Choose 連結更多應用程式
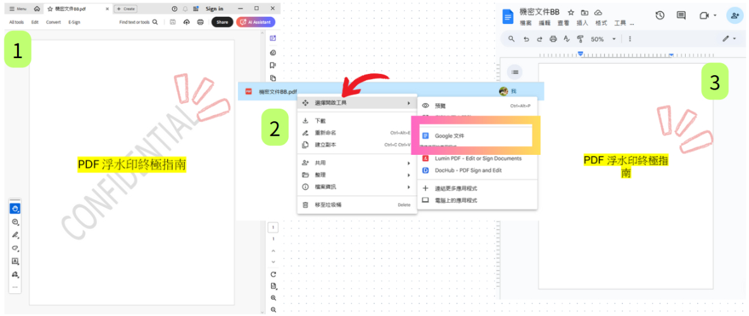The width and height of the screenshot is (749, 316). pos(477,188)
